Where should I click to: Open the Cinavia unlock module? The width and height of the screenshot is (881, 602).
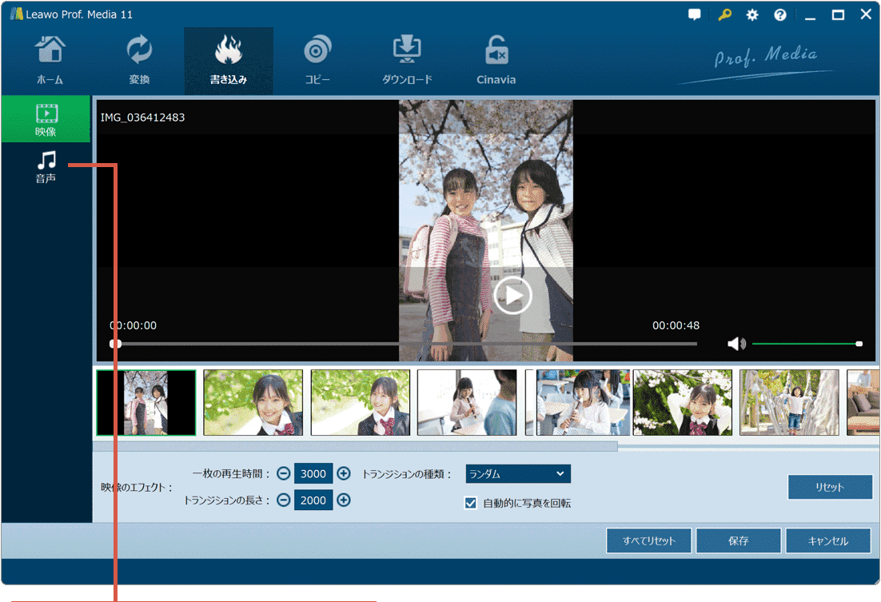496,60
